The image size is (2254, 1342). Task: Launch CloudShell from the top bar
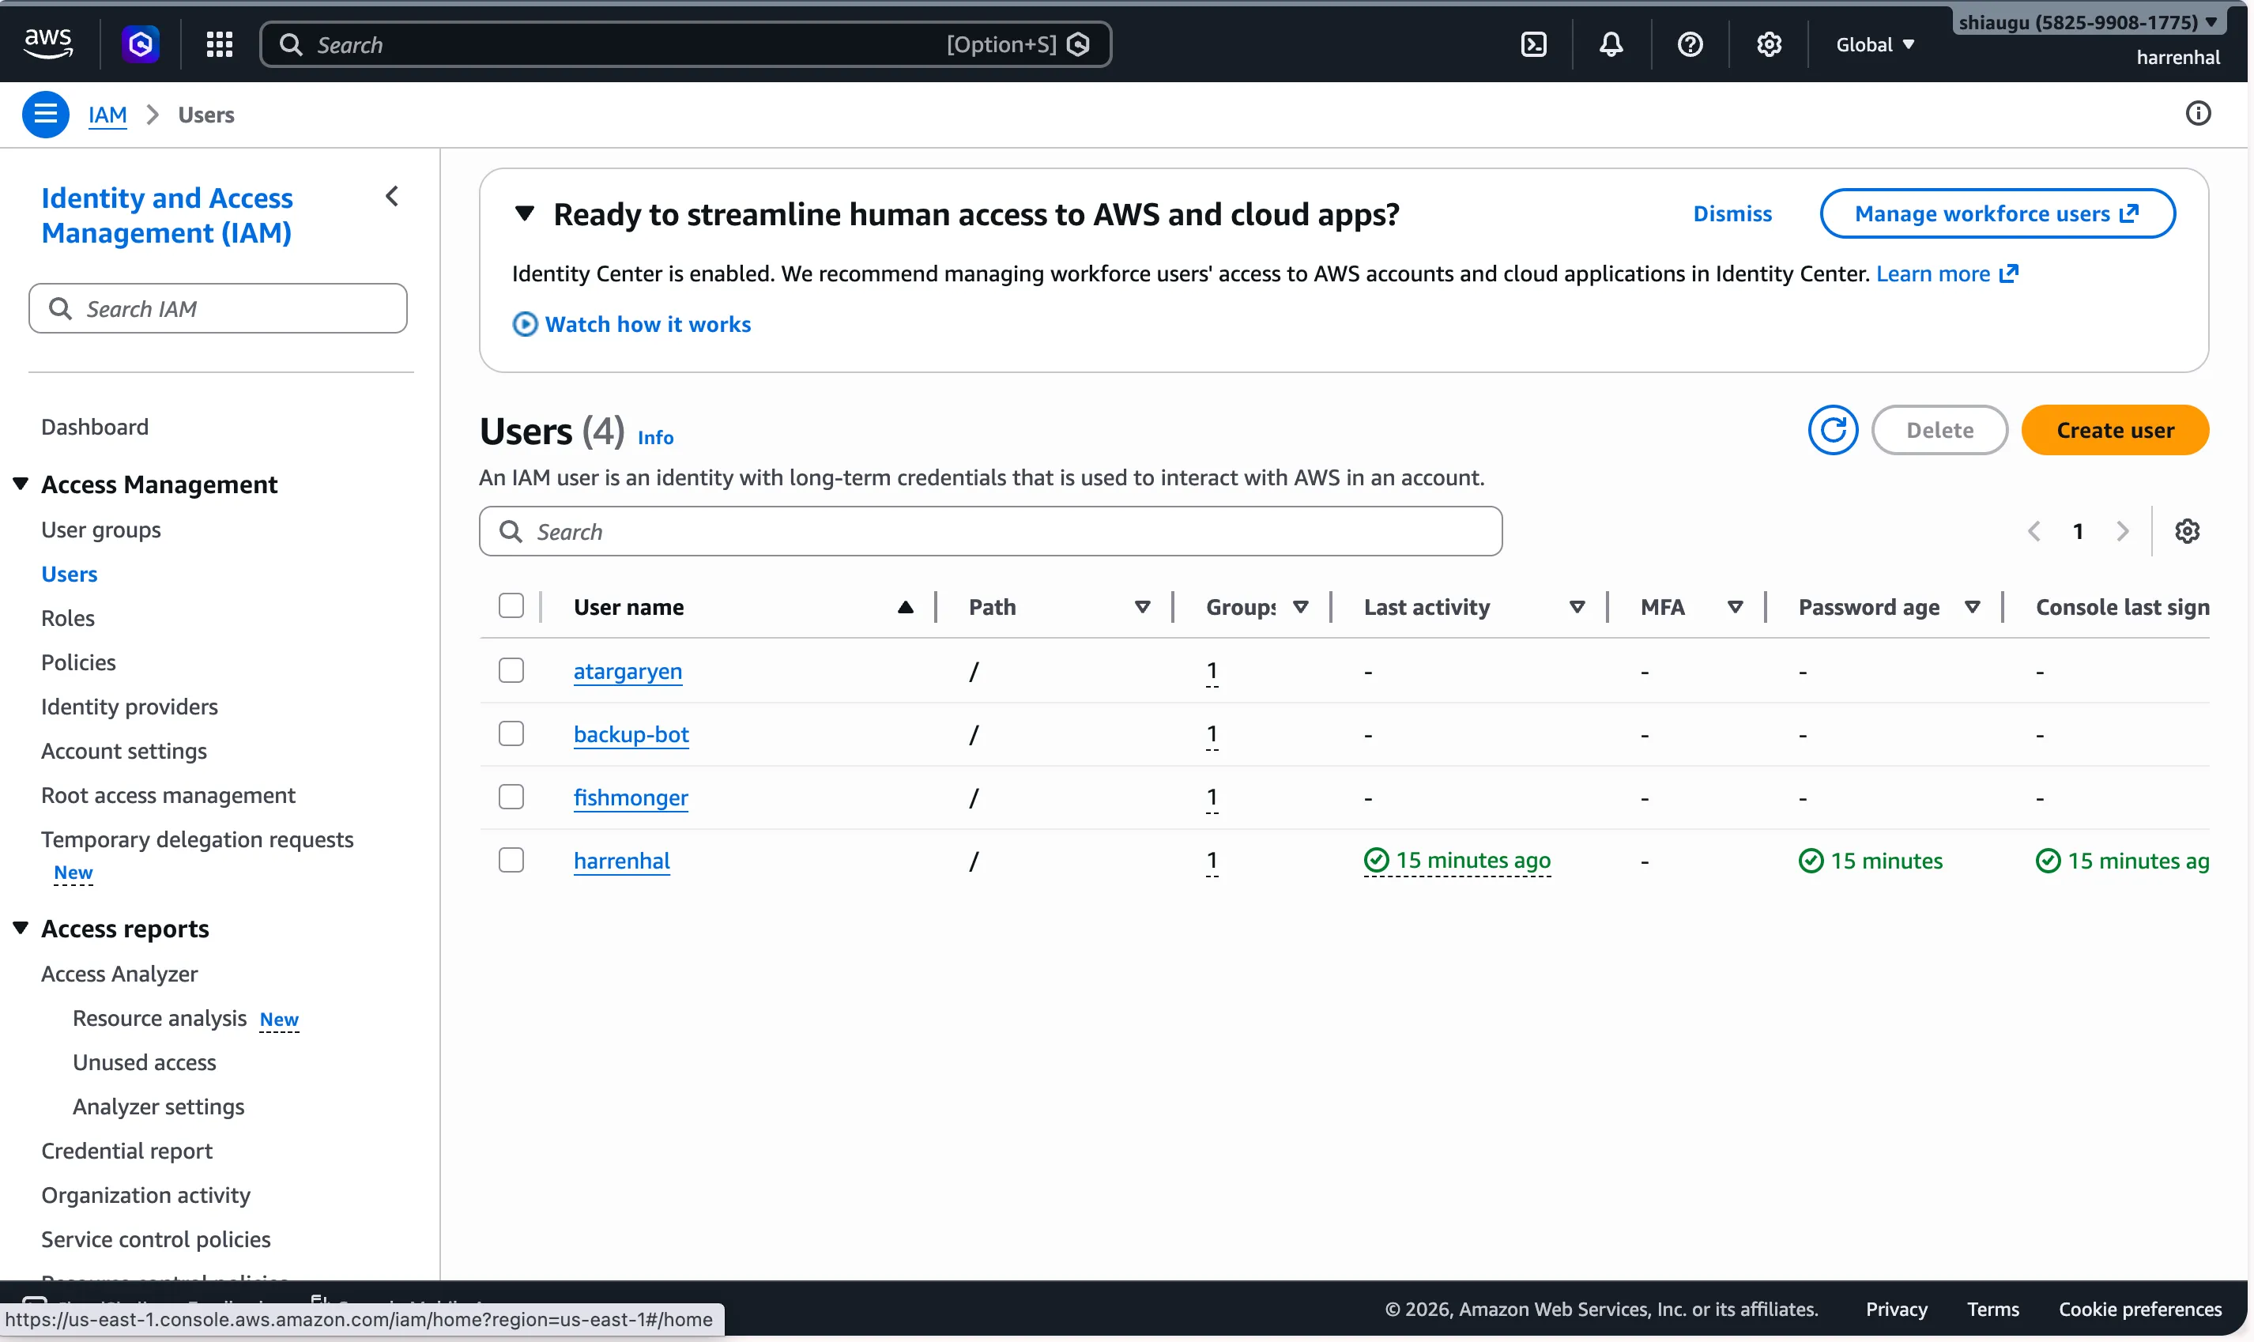coord(1533,44)
